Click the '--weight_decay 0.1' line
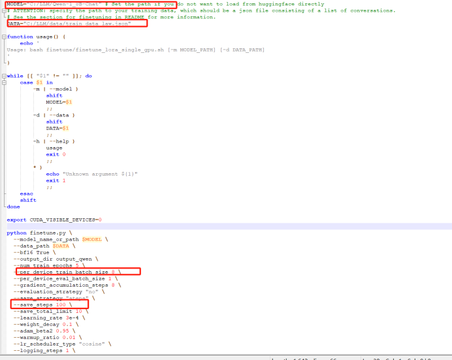The height and width of the screenshot is (360, 452). pos(46,325)
